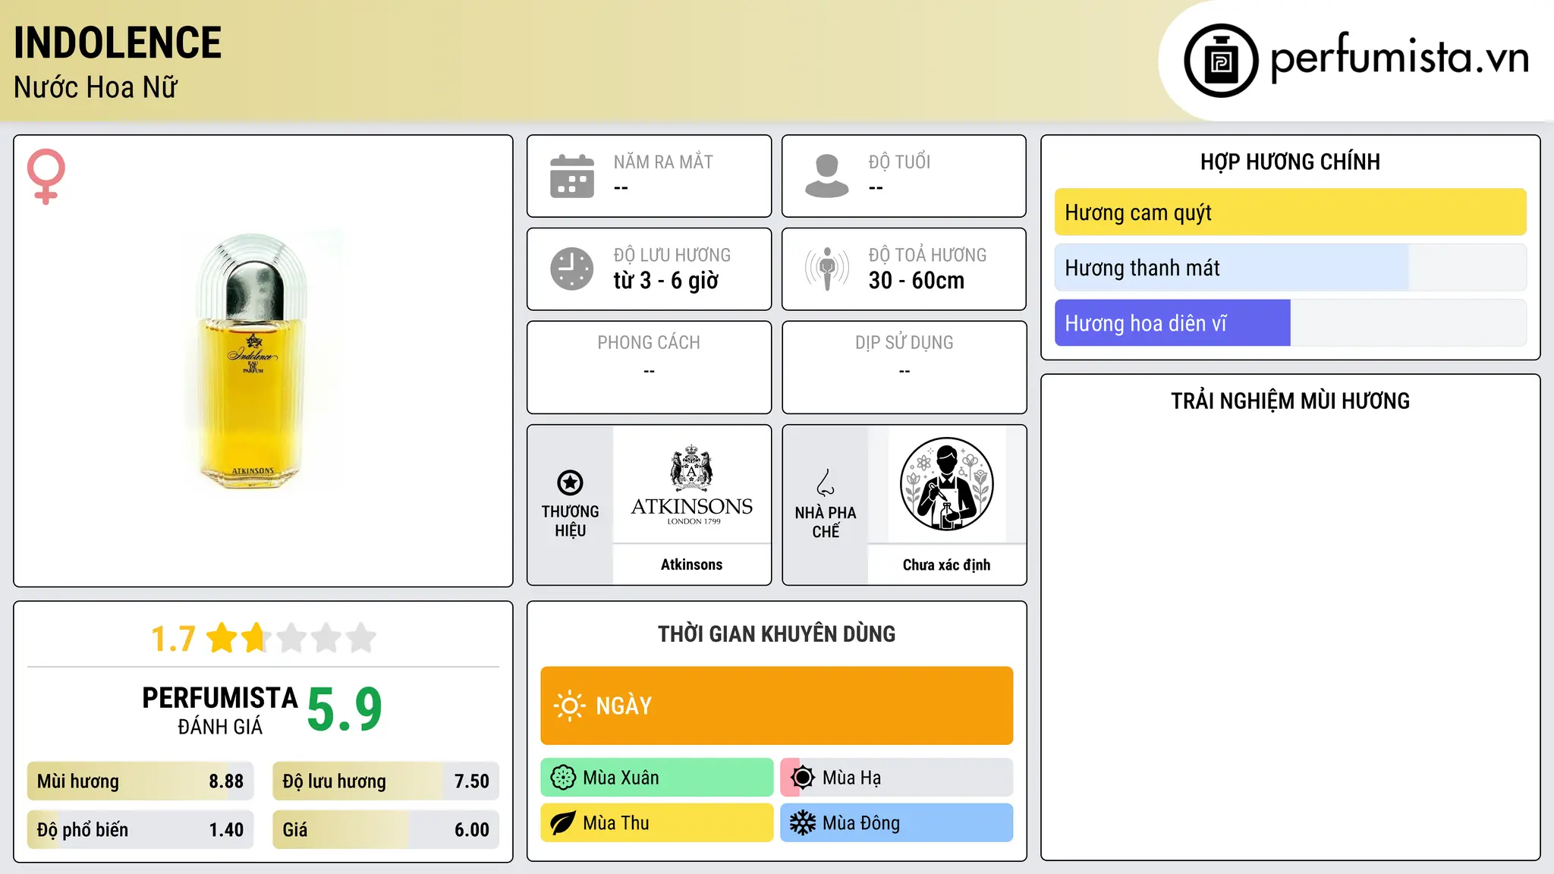Viewport: 1554px width, 874px height.
Task: Click the person icon beside Độ tuổi
Action: click(x=826, y=176)
